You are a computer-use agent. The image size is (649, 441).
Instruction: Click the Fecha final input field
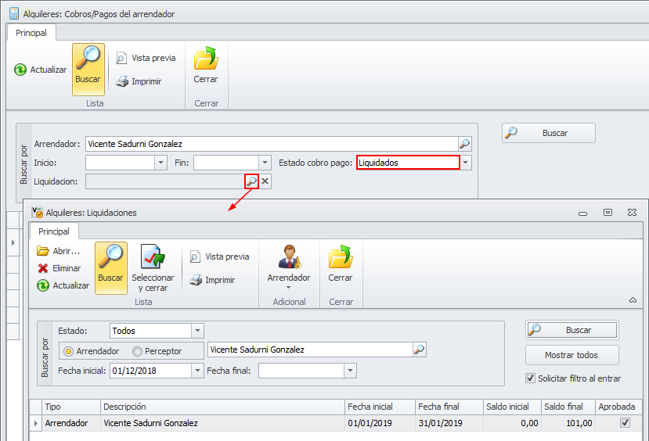pyautogui.click(x=301, y=371)
